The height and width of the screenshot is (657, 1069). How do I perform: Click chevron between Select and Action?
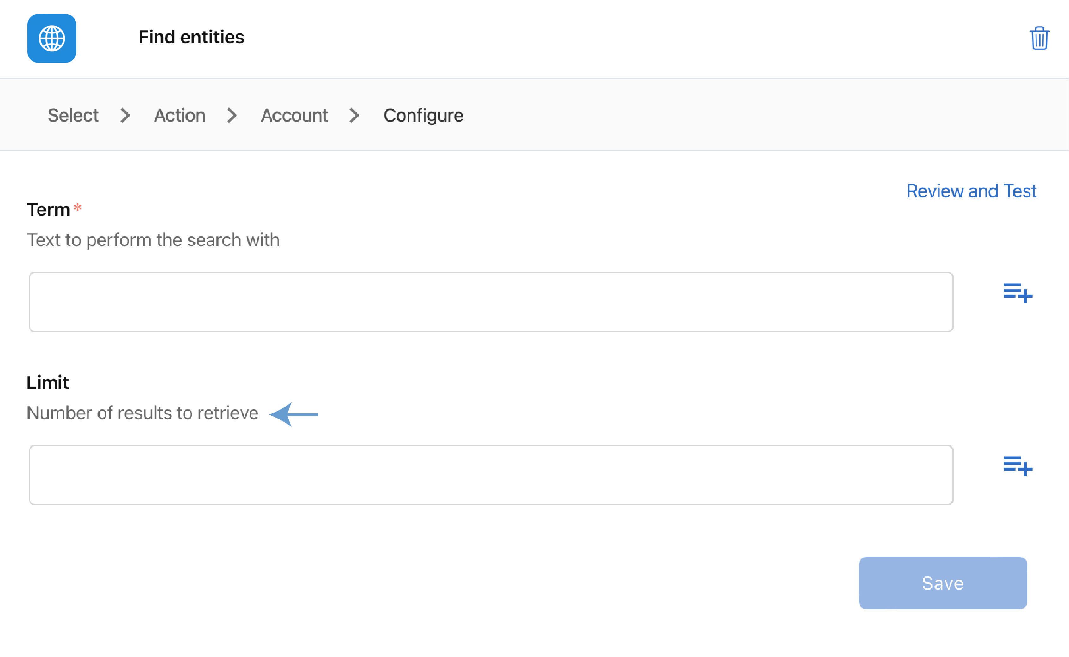125,115
